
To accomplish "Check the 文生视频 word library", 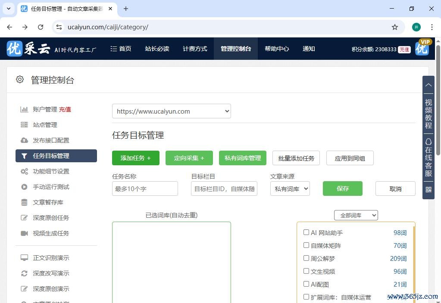I will (x=306, y=271).
